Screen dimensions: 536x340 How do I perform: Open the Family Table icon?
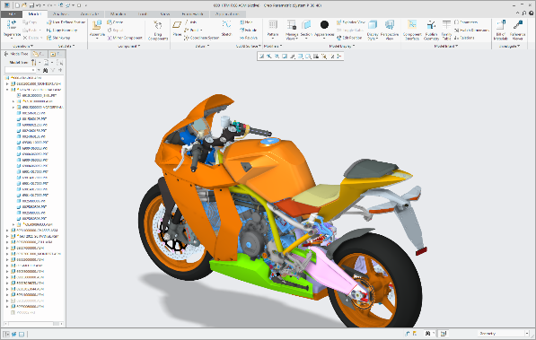coord(446,24)
